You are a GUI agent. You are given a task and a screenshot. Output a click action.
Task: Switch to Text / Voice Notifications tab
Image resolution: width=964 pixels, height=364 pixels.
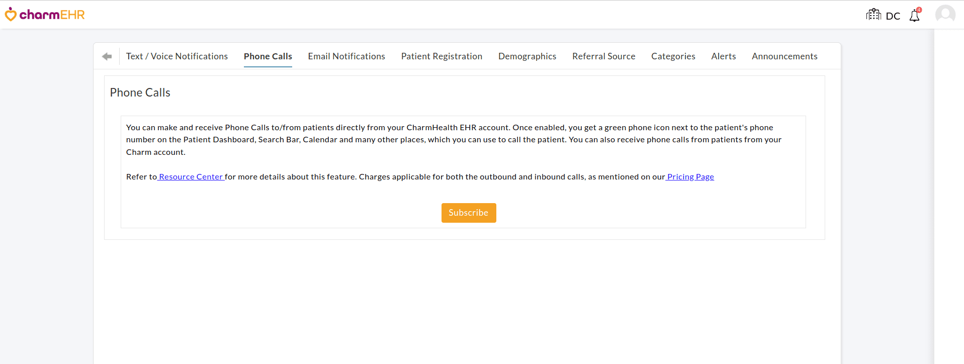pos(177,56)
